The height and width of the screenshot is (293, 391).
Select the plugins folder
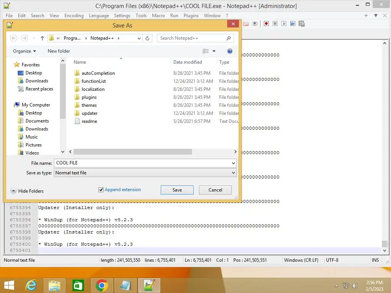point(89,97)
